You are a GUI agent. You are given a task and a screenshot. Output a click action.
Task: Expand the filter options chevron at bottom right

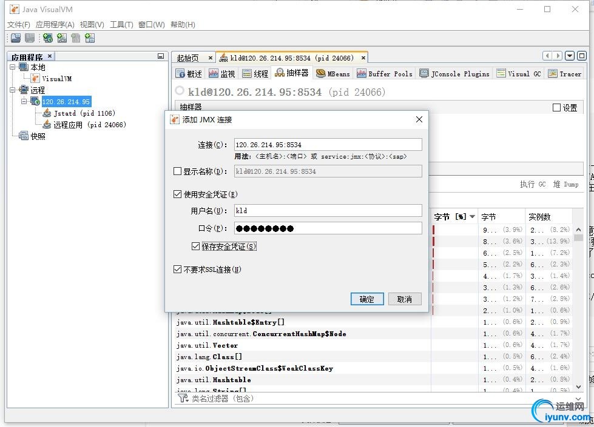point(578,399)
